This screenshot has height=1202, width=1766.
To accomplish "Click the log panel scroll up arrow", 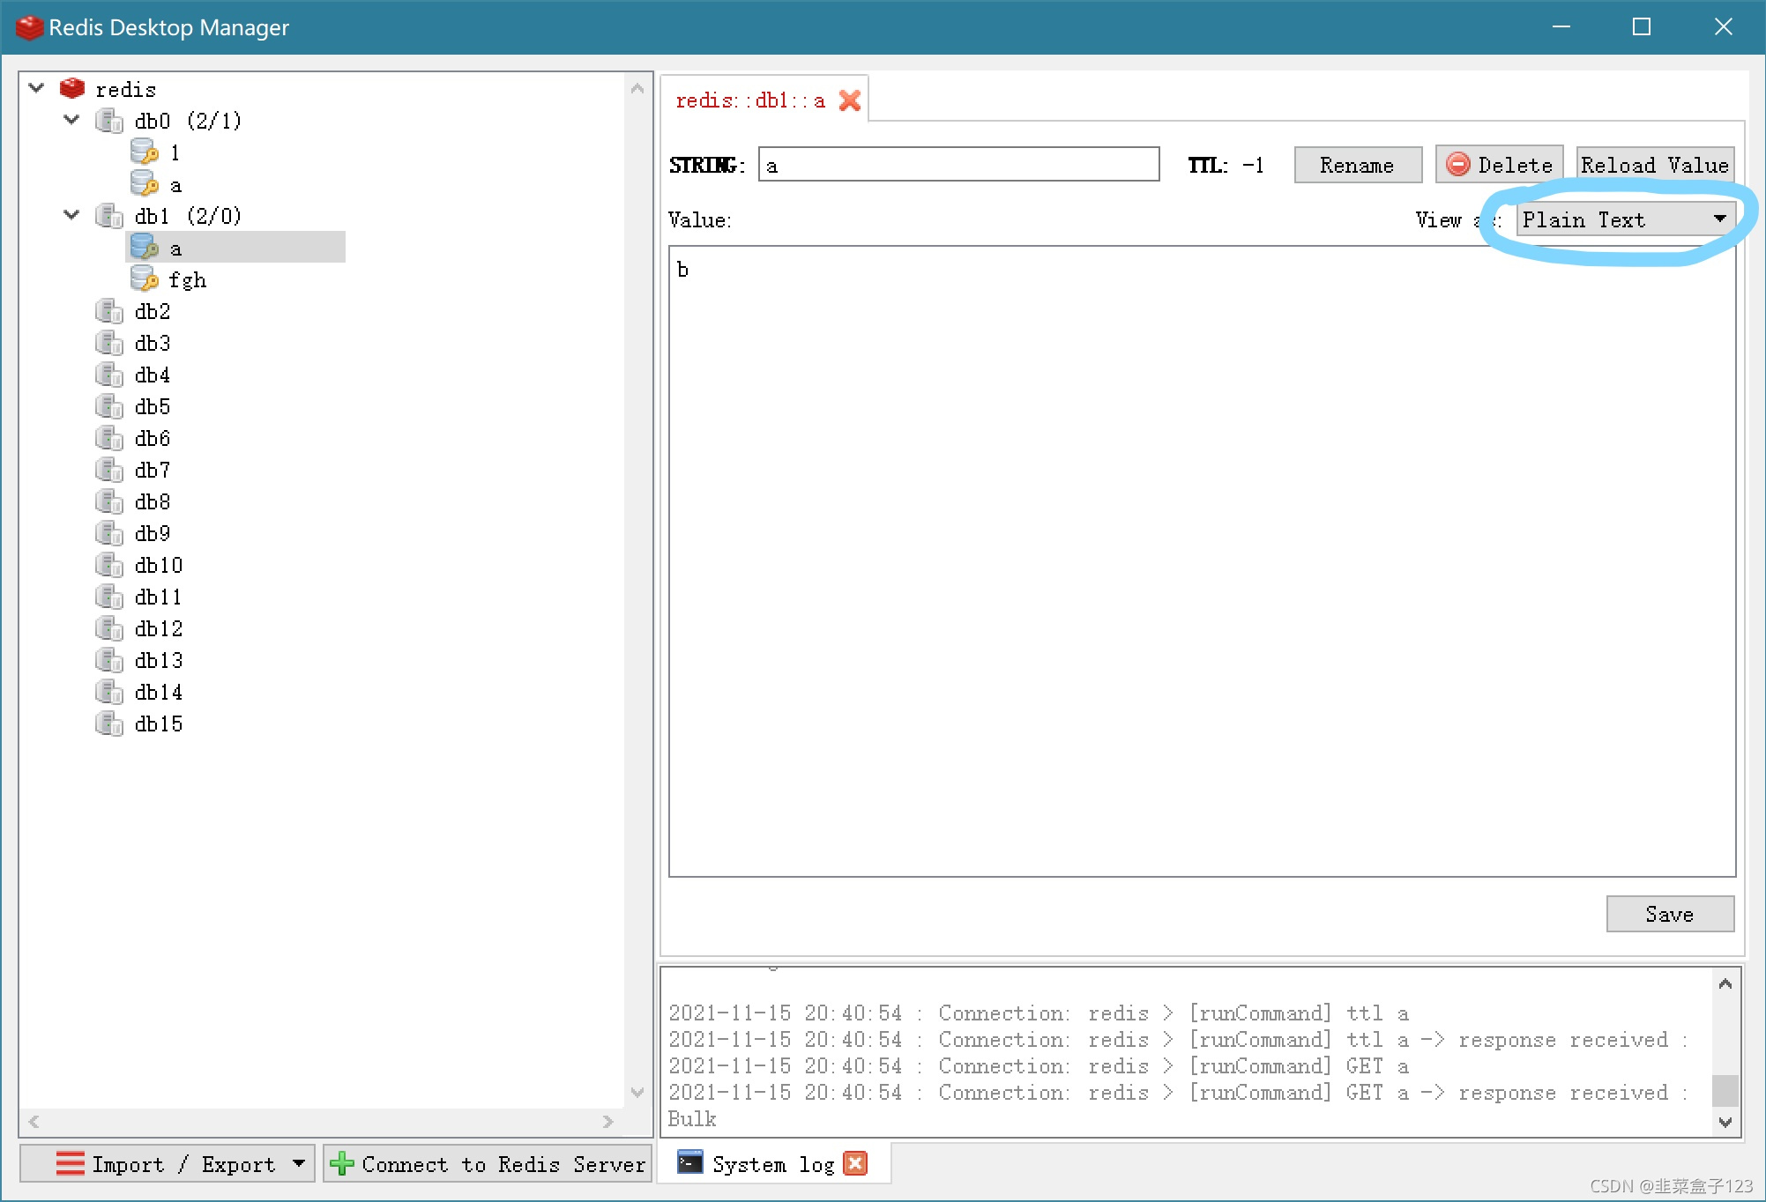I will [1725, 983].
